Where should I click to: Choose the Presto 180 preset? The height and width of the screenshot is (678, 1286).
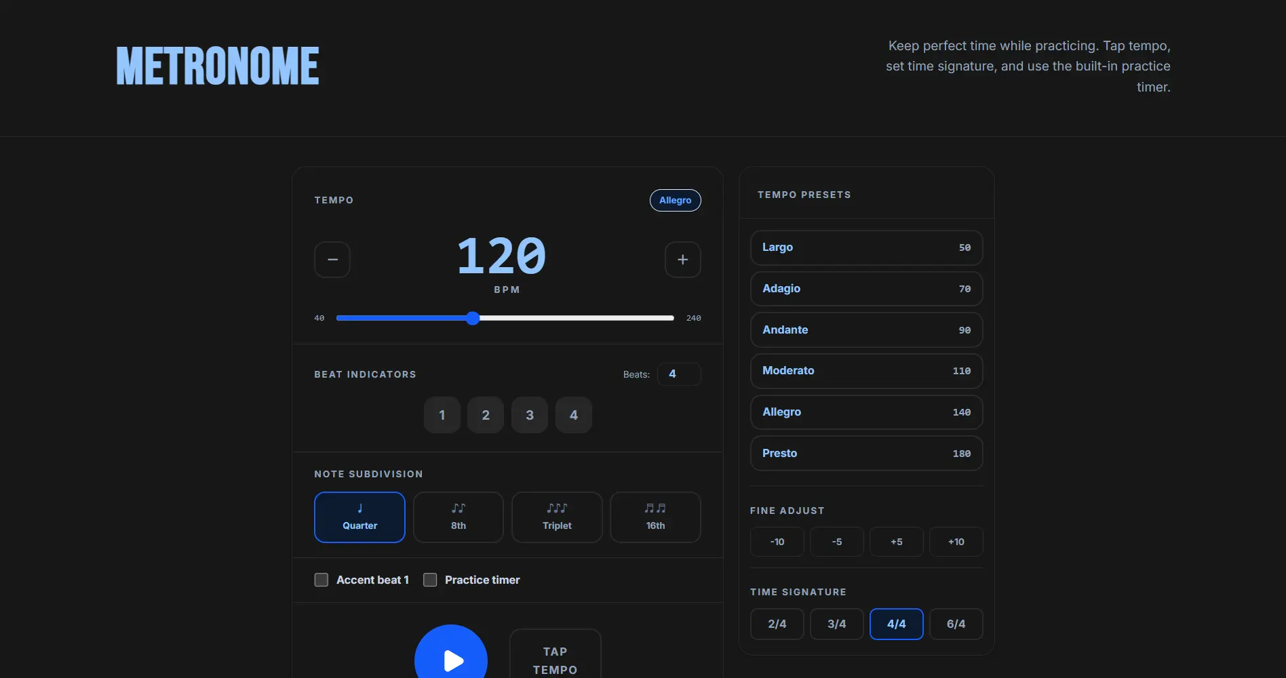click(x=866, y=454)
